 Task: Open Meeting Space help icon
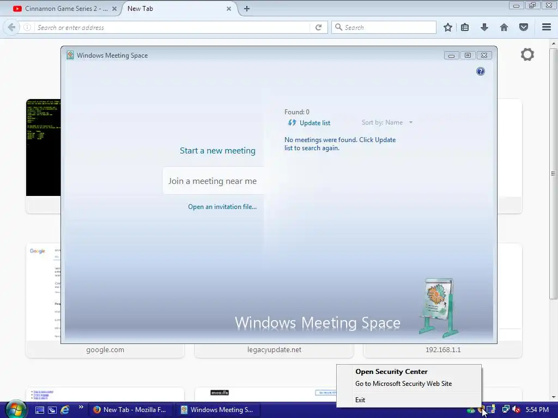tap(481, 71)
